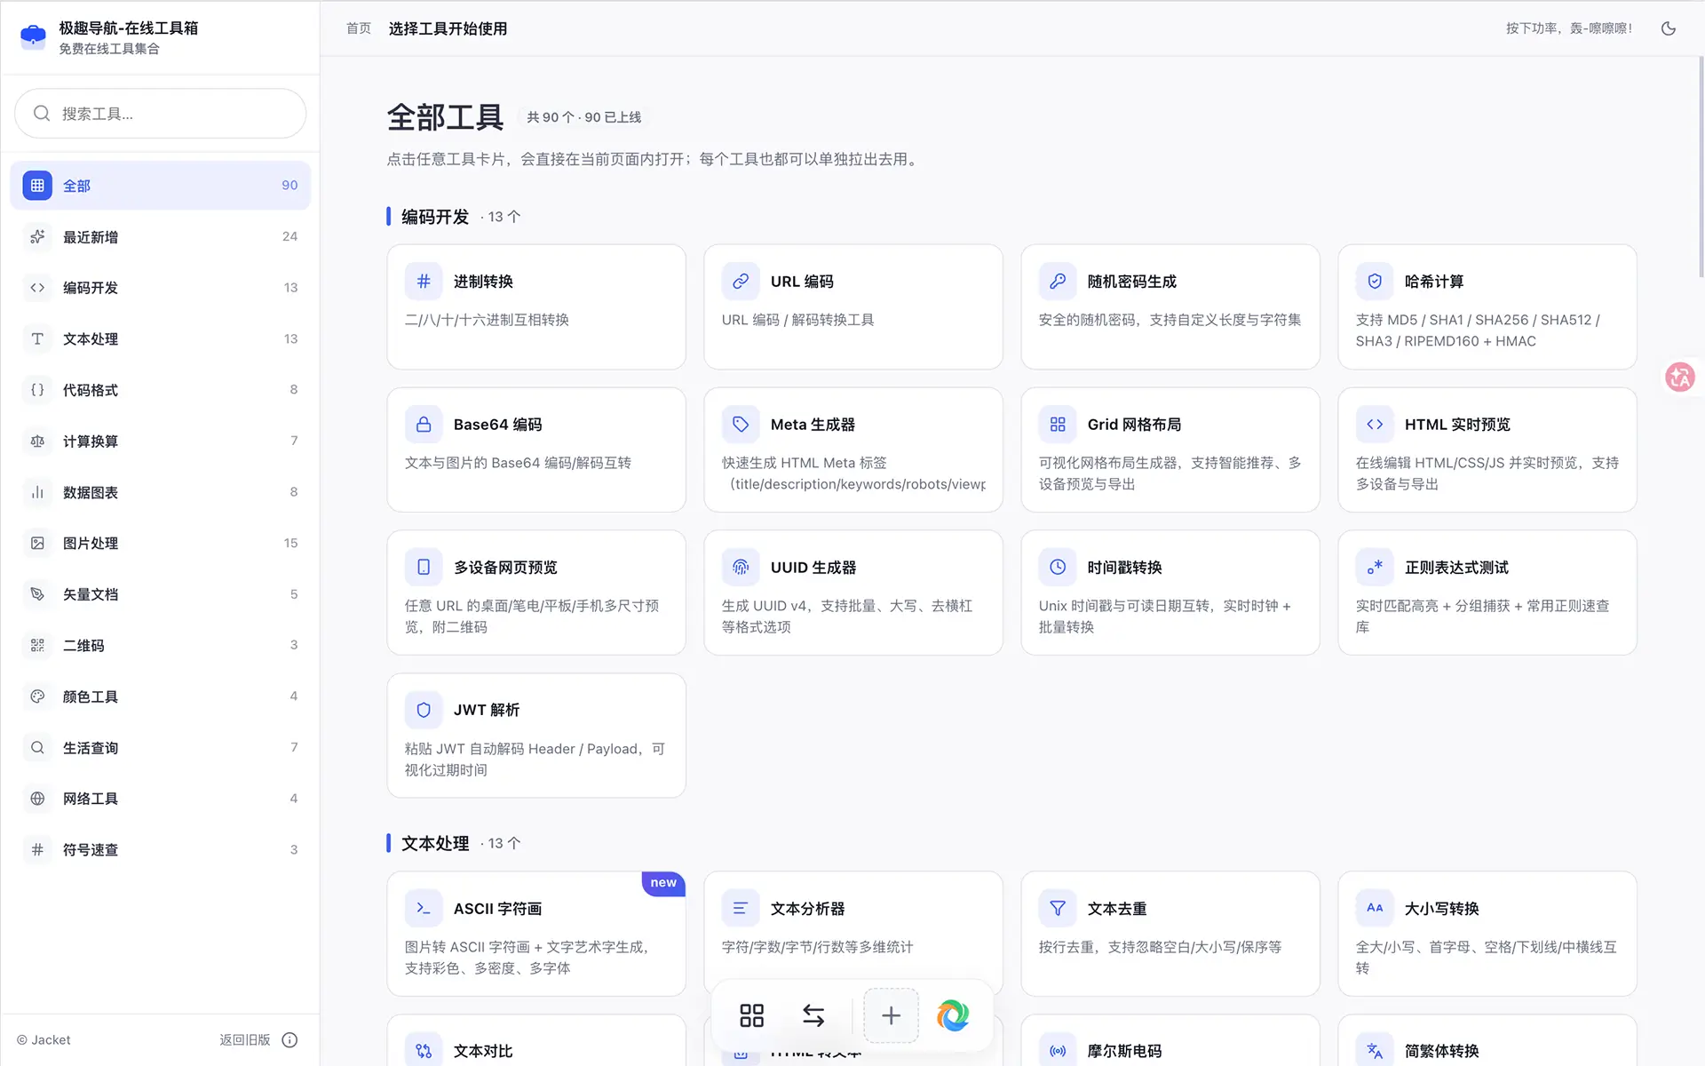Open the 计算换算 sidebar category

(161, 442)
